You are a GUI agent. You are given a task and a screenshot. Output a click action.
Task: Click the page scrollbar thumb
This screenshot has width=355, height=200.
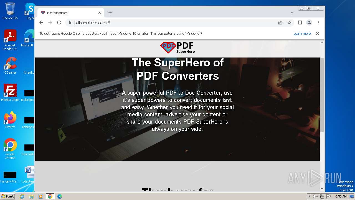322,95
